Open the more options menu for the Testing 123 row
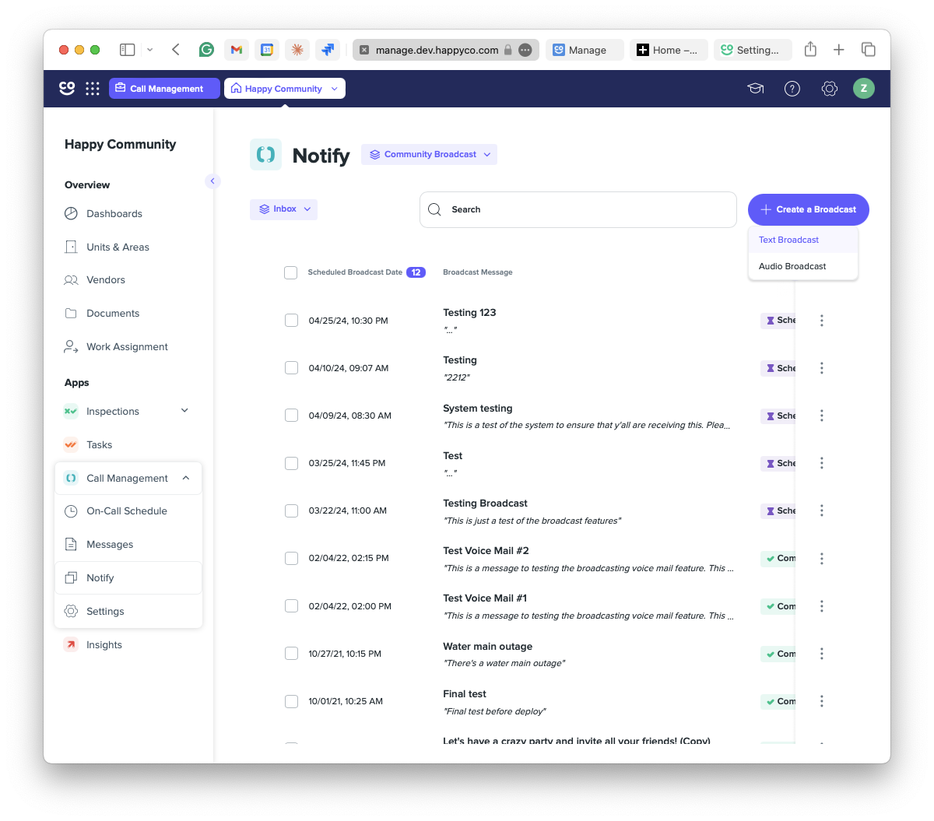The height and width of the screenshot is (821, 934). (x=821, y=321)
